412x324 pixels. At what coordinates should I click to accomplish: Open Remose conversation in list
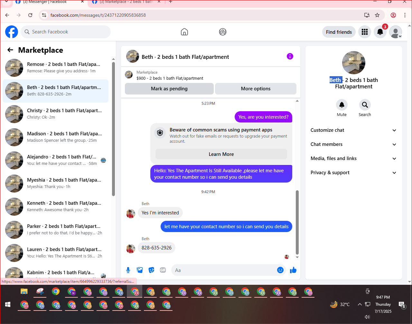pos(55,67)
